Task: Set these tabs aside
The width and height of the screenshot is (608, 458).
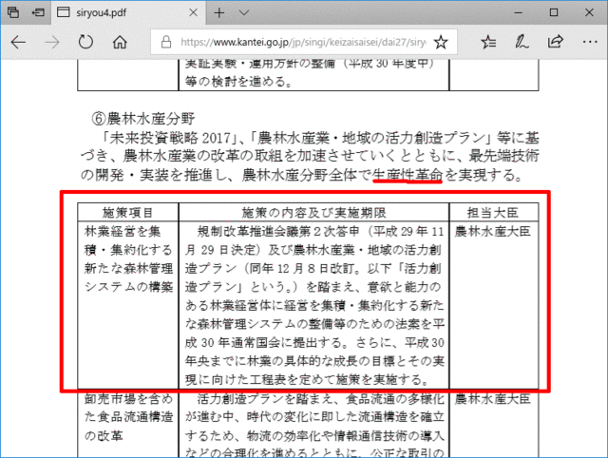Action: [36, 13]
